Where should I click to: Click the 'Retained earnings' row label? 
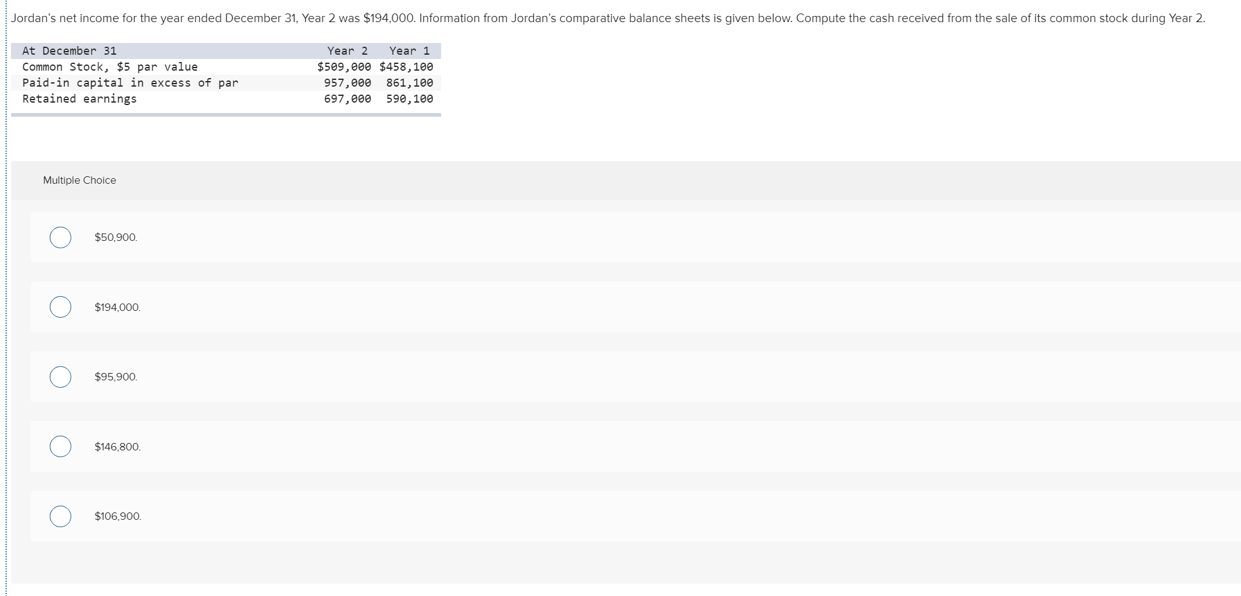(79, 99)
